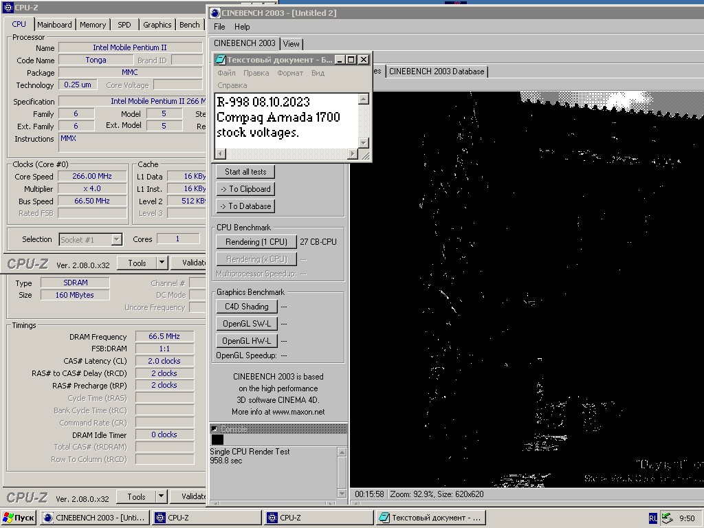Open the Вид menu in the text document
The height and width of the screenshot is (528, 704).
[318, 73]
